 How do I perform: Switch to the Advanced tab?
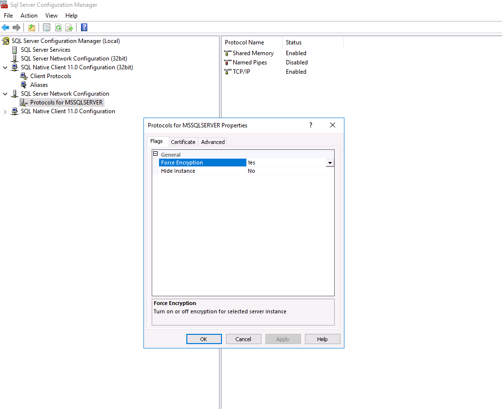pos(213,142)
